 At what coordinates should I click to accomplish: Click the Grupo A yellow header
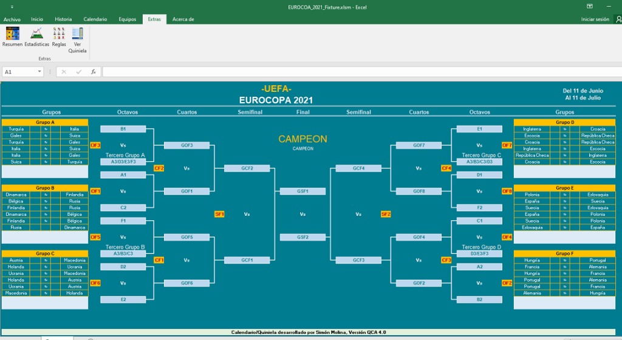pyautogui.click(x=45, y=122)
